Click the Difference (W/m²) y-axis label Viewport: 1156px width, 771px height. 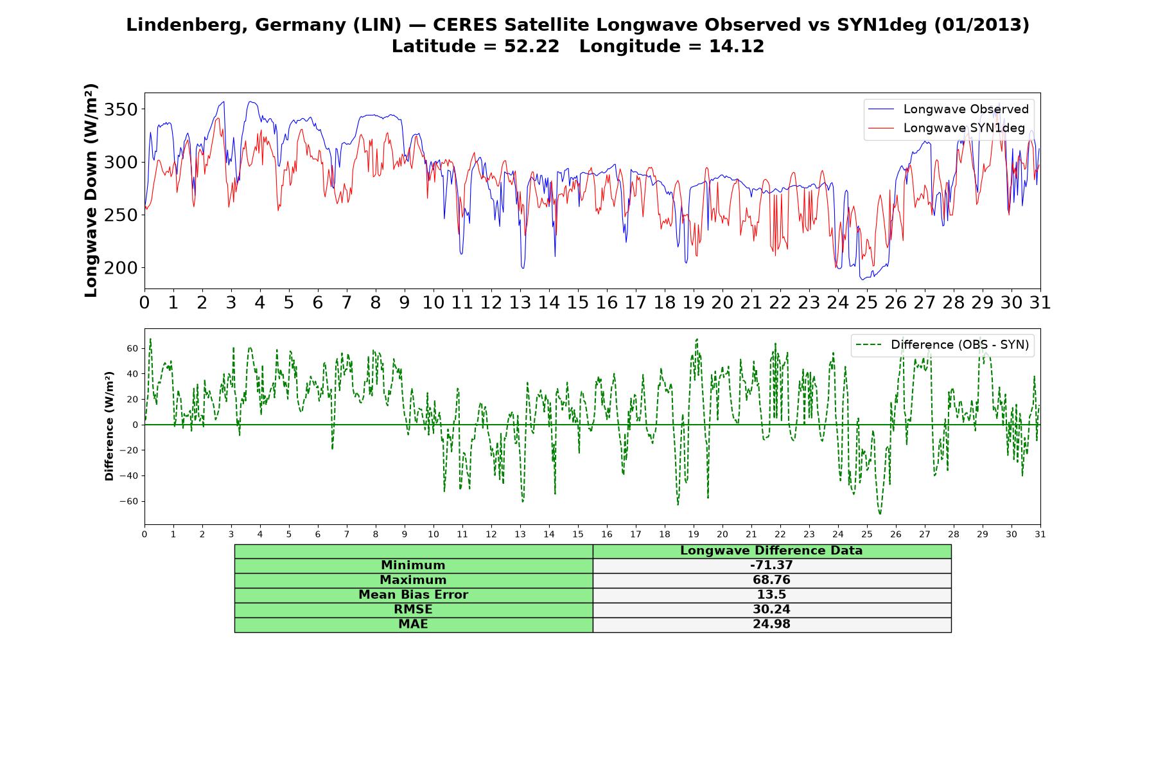[x=109, y=426]
